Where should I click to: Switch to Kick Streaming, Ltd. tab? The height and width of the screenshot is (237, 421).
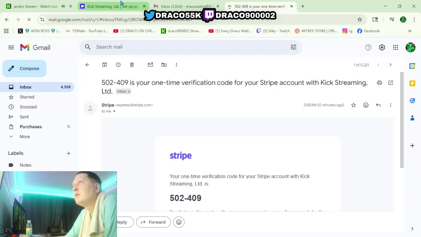113,6
